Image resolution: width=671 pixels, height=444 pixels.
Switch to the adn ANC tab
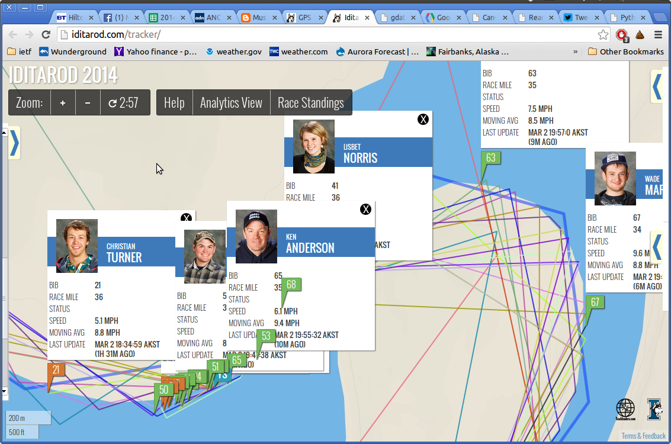(213, 18)
